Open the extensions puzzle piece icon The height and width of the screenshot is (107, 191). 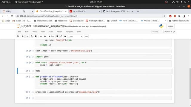[179, 16]
